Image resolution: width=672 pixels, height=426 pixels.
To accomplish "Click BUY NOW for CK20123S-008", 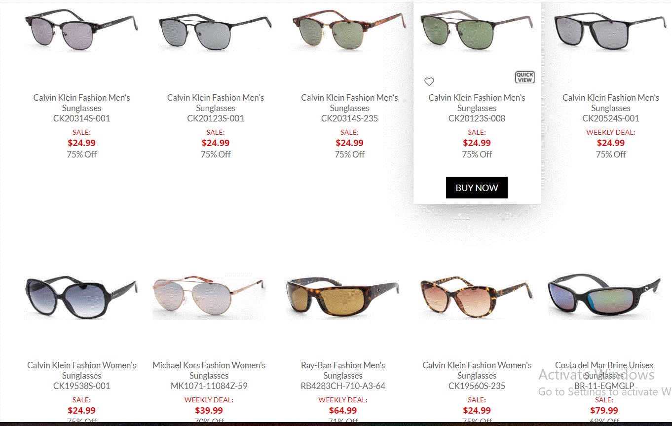I will click(x=477, y=188).
